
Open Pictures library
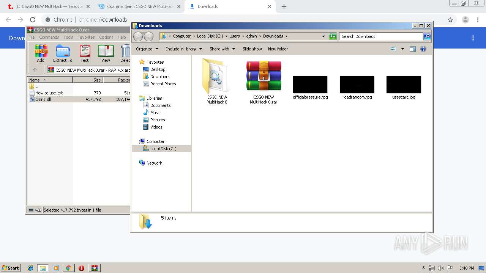(x=158, y=120)
